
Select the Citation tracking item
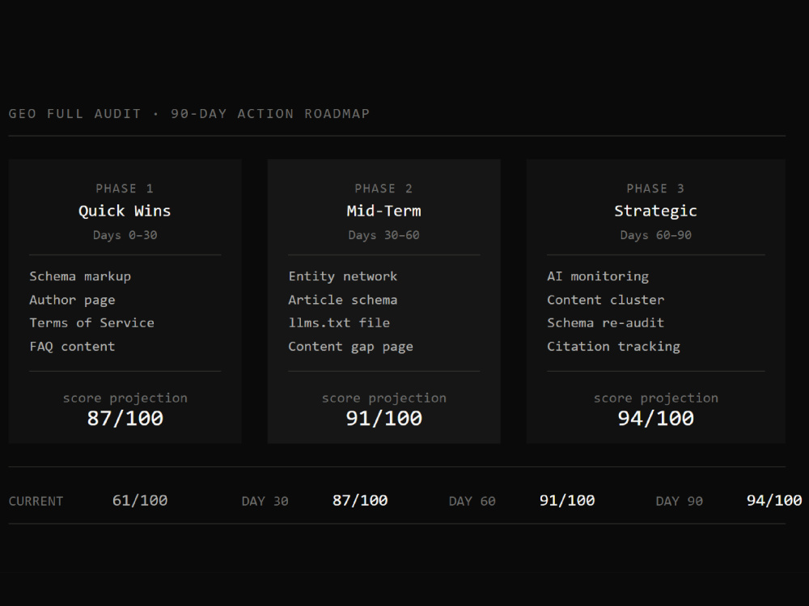coord(613,347)
